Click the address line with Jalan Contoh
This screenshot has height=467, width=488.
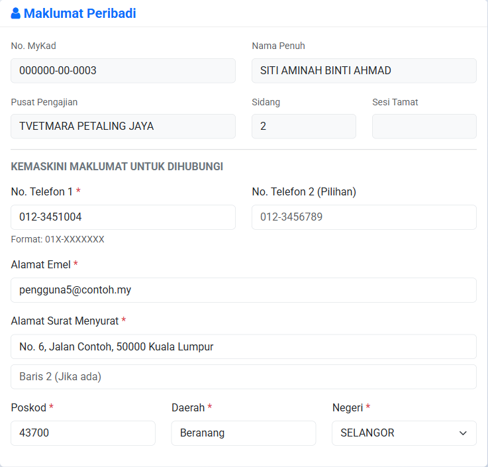click(244, 346)
